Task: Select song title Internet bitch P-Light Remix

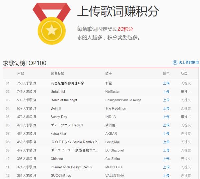Action: pos(71,167)
